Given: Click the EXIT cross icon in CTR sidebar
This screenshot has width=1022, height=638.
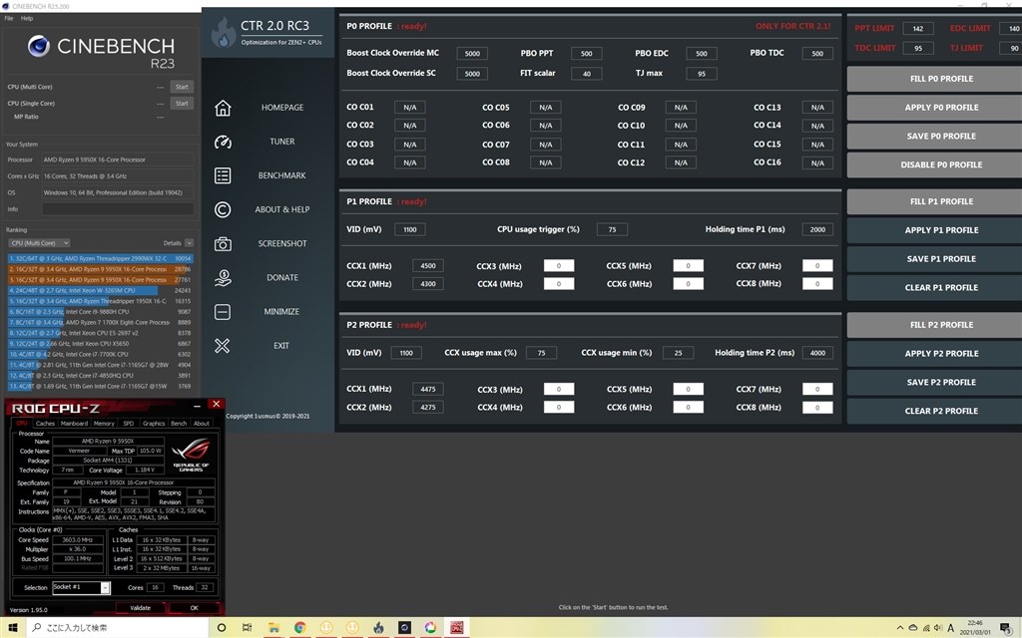Looking at the screenshot, I should tap(223, 346).
